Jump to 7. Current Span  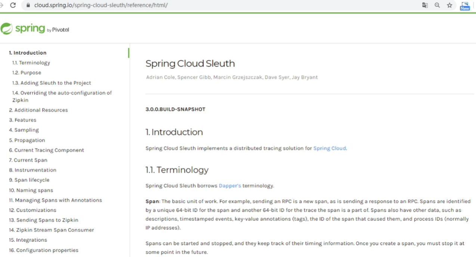tap(28, 160)
